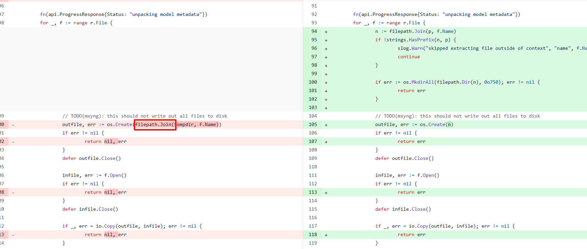Click 'for _, f := range r.File {' in left pane
The width and height of the screenshot is (587, 249).
[x=76, y=23]
